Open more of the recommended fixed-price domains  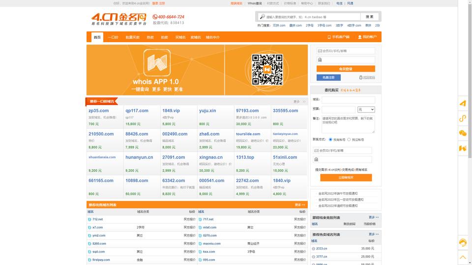[x=299, y=102]
